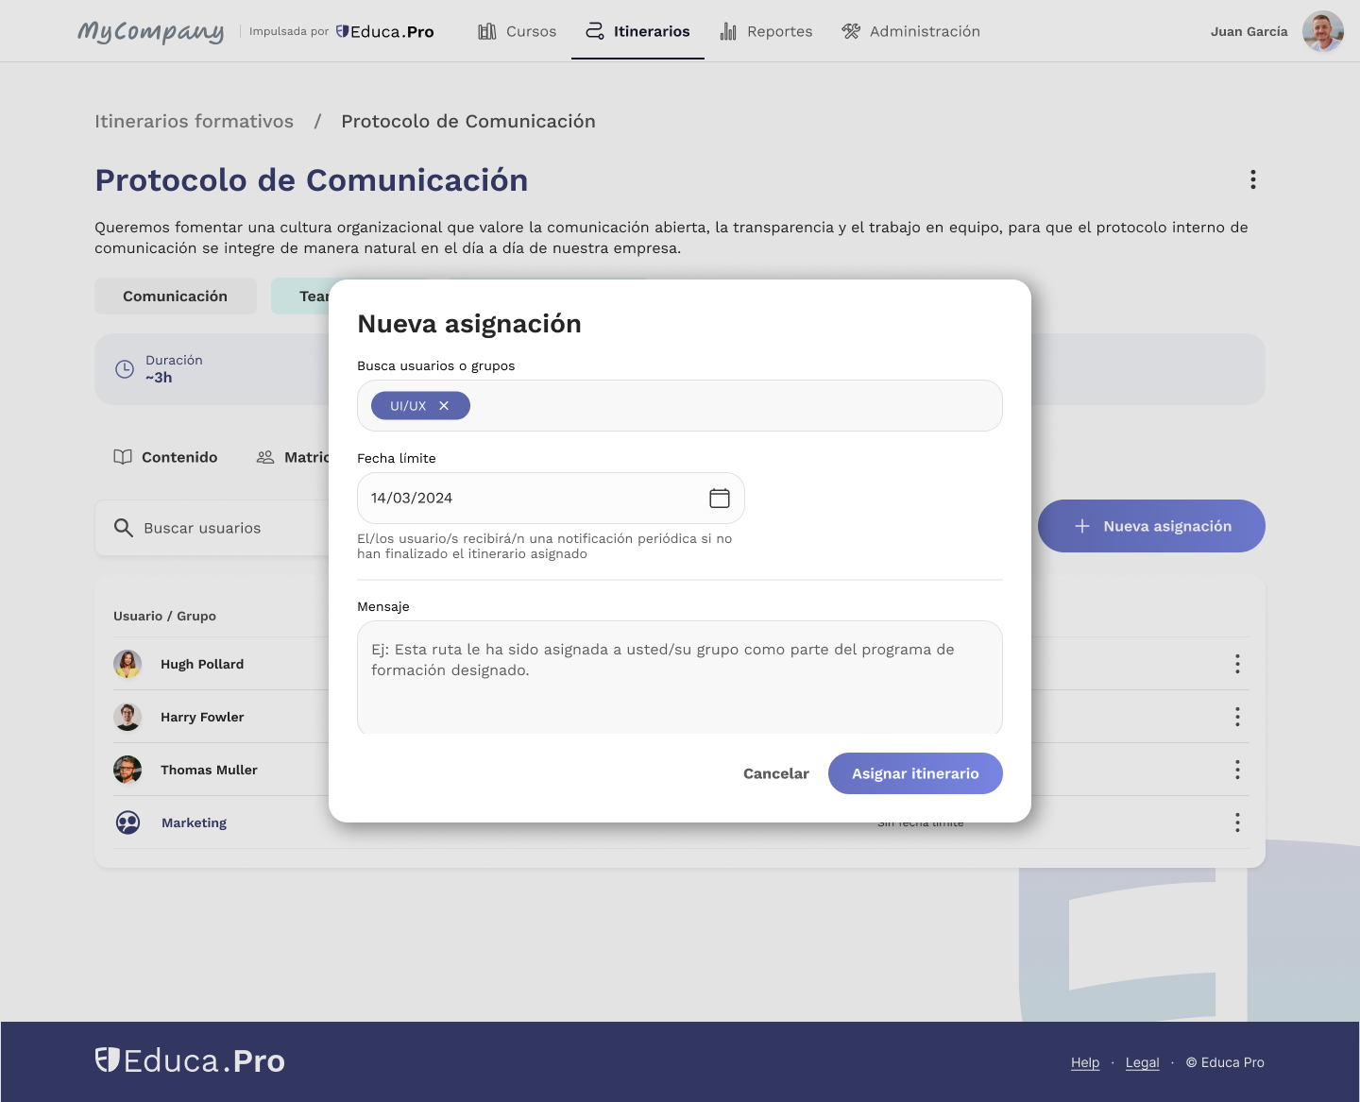Remove the UI/UX tag with its X
This screenshot has width=1360, height=1102.
pyautogui.click(x=444, y=406)
